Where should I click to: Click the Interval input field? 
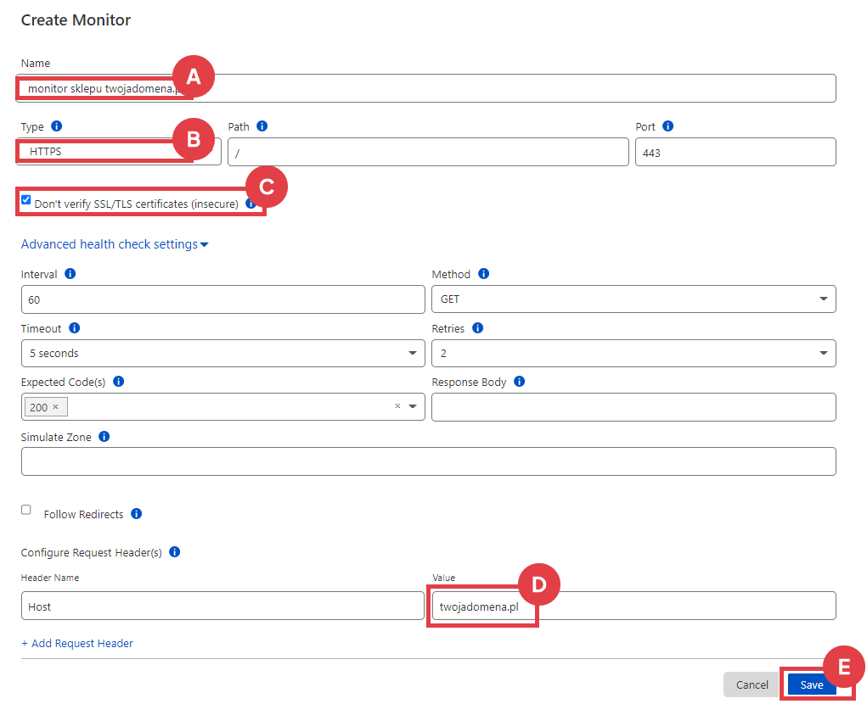222,299
